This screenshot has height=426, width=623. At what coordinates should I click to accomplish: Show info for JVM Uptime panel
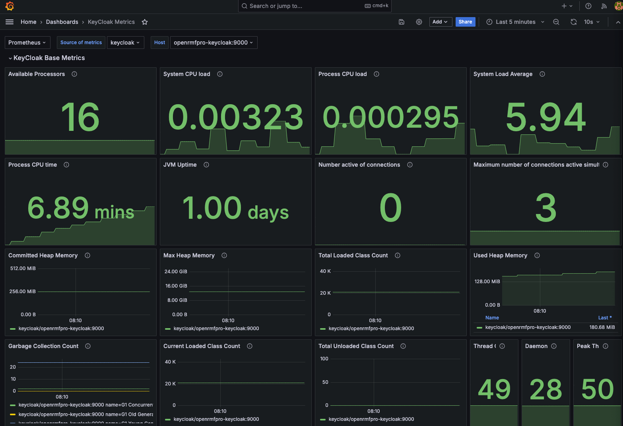coord(206,165)
